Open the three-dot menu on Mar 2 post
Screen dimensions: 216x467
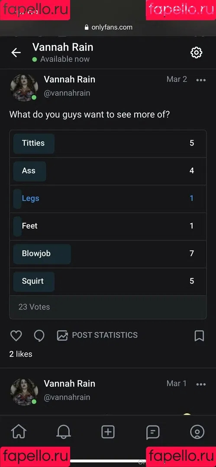tap(201, 80)
